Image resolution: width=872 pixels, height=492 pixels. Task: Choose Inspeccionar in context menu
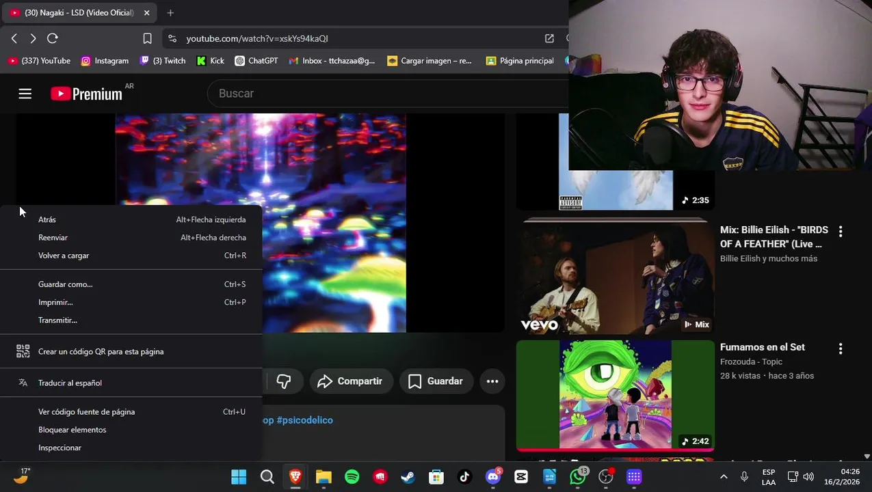(x=131, y=448)
